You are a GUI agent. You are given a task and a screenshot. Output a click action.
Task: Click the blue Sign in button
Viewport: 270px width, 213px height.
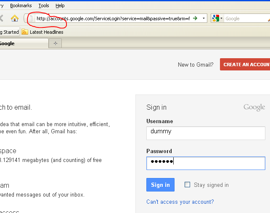coord(160,185)
